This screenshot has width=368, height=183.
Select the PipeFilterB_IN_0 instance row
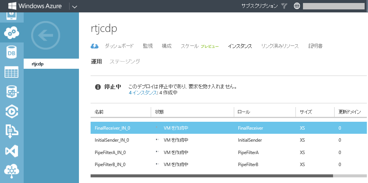[x=110, y=164]
